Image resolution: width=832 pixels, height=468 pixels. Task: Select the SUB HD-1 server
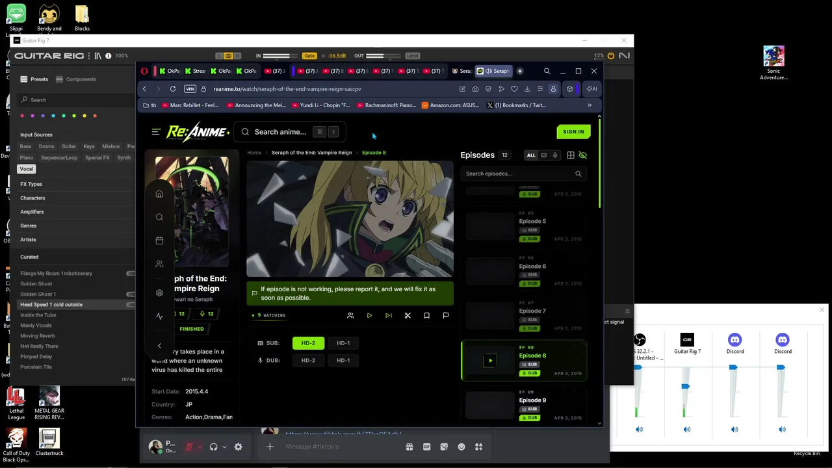tap(343, 343)
